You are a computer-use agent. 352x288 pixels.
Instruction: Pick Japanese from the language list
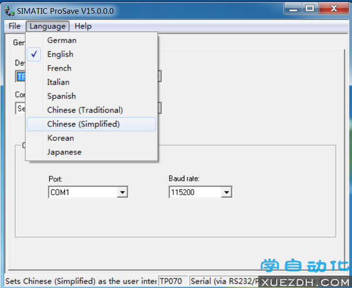[x=92, y=152]
